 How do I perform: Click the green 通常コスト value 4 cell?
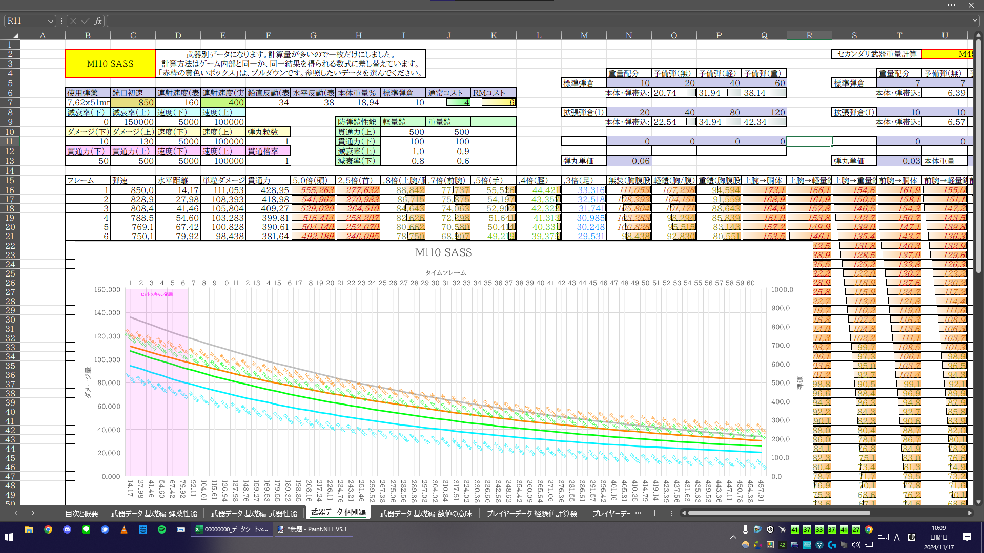tap(448, 102)
